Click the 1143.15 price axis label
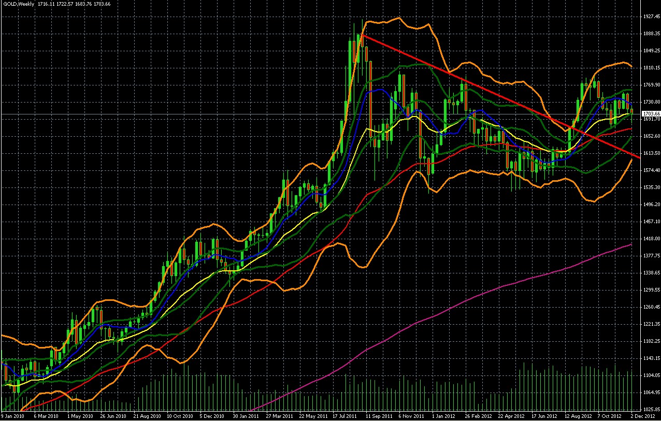The image size is (661, 421). coord(651,358)
